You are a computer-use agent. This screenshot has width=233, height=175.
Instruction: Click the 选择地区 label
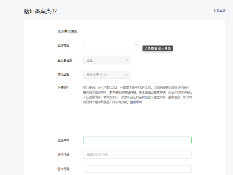pyautogui.click(x=63, y=45)
